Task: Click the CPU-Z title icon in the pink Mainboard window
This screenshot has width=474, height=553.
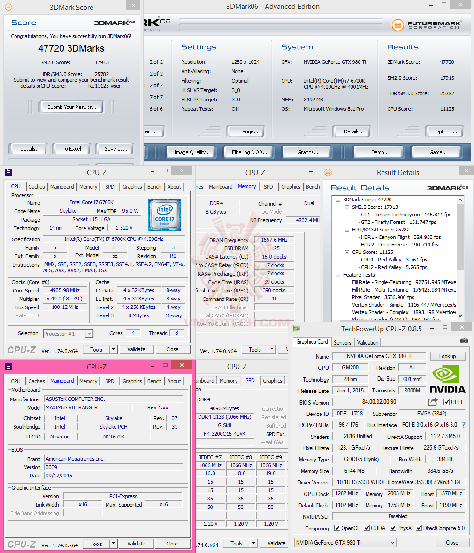Action: [8, 367]
